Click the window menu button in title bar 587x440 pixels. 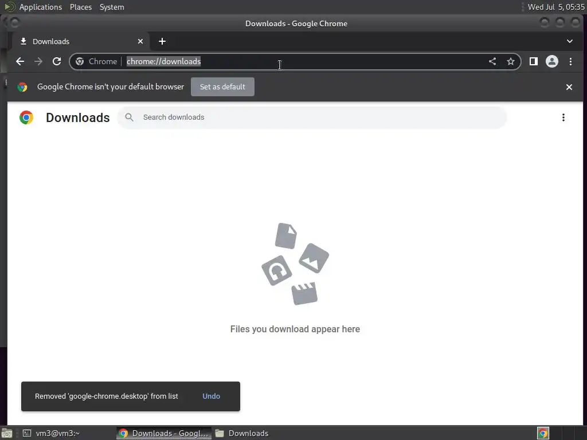click(x=14, y=23)
